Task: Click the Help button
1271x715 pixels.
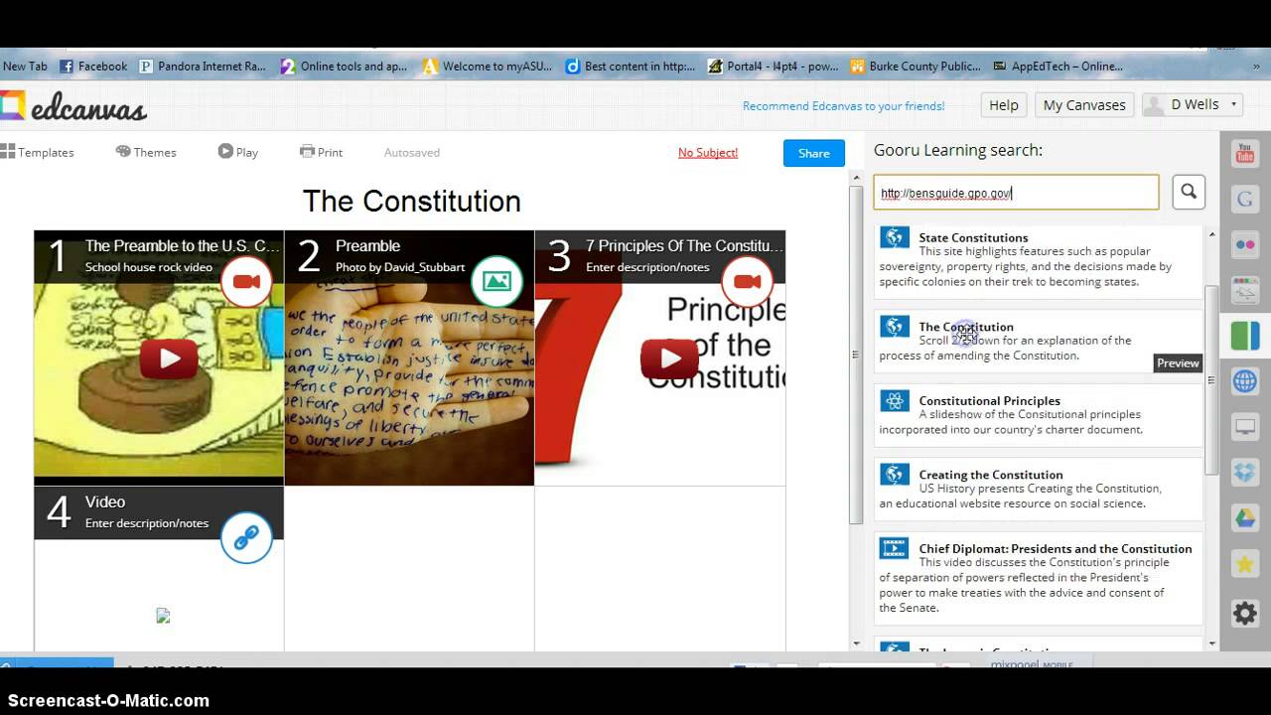Action: (x=1003, y=105)
